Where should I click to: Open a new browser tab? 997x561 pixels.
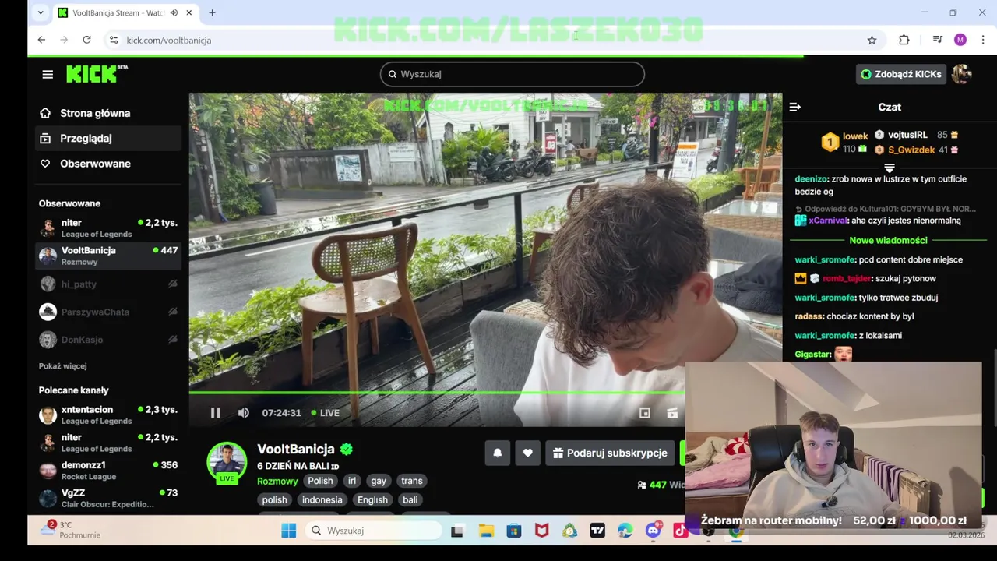(x=212, y=12)
